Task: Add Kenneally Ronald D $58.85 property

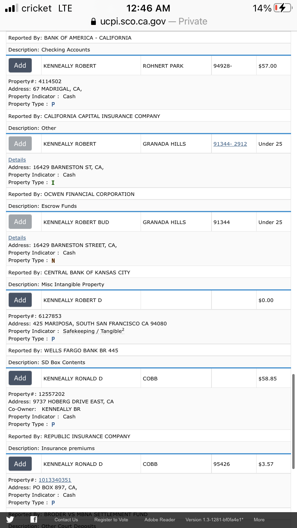Action: [20, 378]
